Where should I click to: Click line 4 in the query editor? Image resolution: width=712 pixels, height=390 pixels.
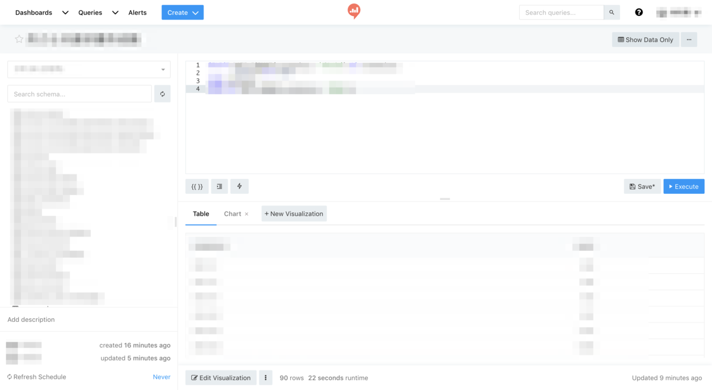click(x=445, y=89)
